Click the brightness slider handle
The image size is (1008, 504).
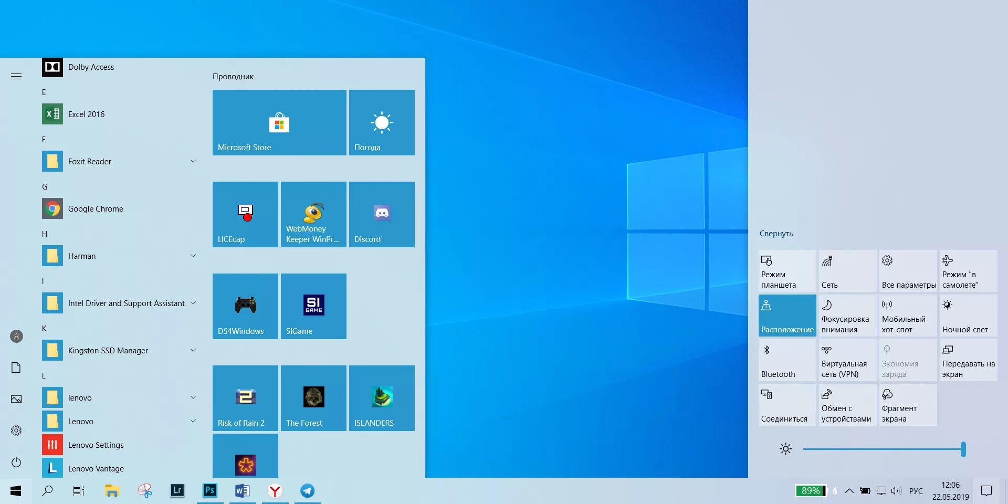click(963, 449)
